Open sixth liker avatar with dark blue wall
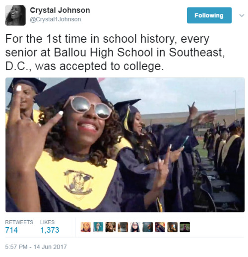This screenshot has width=248, height=257. [x=148, y=227]
